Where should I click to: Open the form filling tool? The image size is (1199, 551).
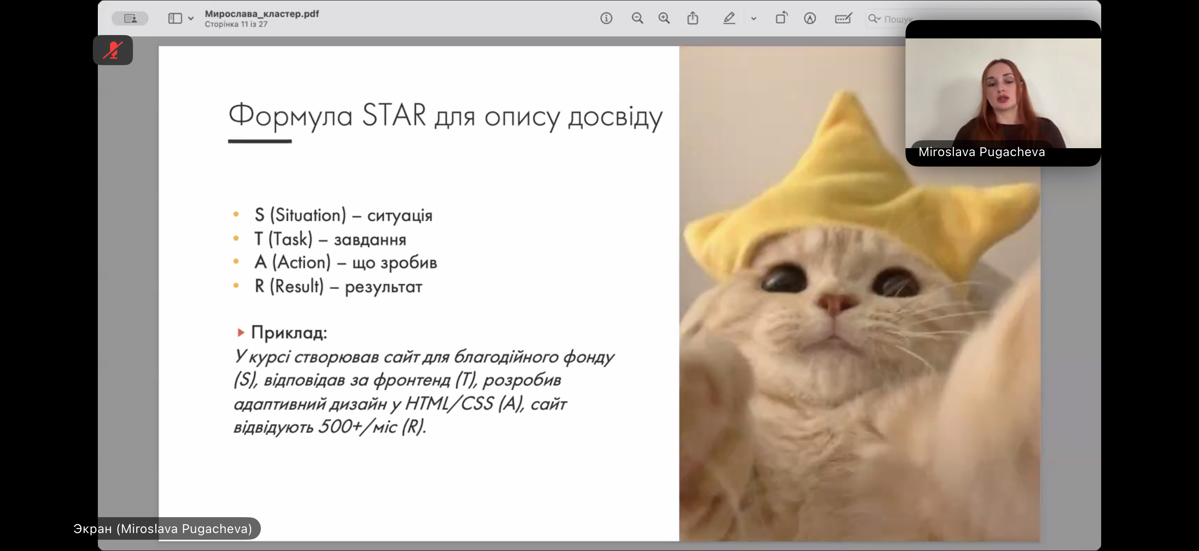pos(843,18)
